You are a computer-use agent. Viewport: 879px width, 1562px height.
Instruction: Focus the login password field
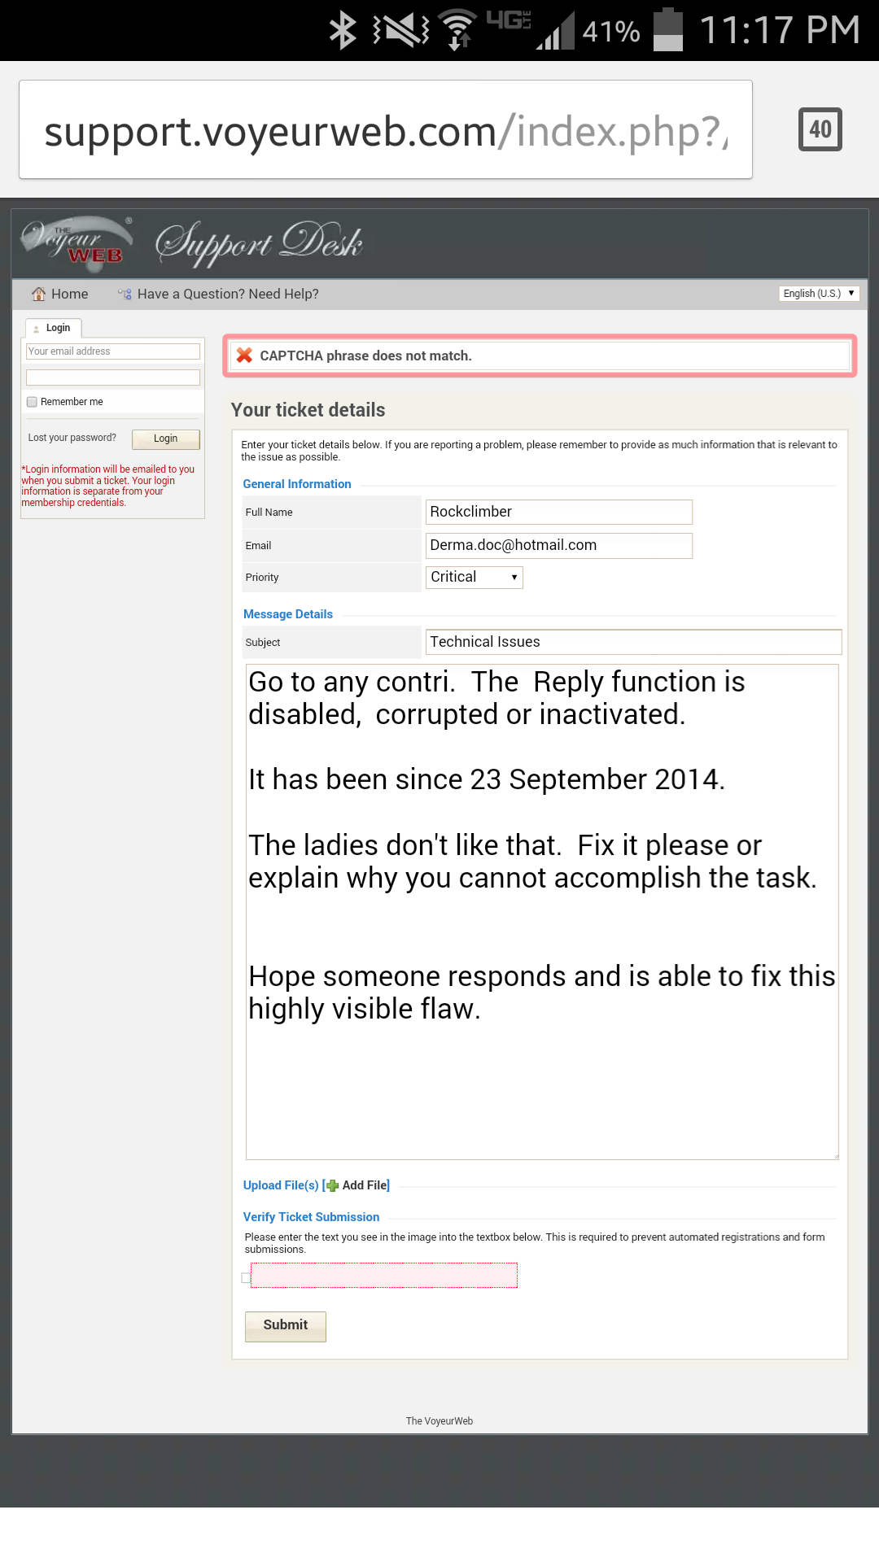click(x=113, y=377)
